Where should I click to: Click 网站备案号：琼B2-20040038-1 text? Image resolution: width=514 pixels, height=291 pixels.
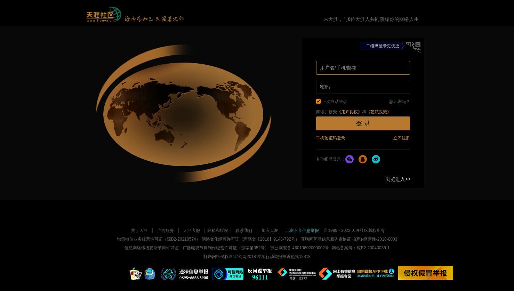point(361,248)
